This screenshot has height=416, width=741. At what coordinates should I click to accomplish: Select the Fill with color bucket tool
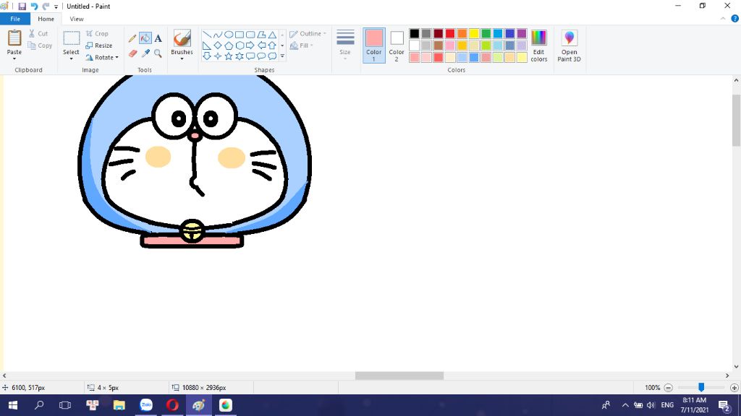point(145,38)
